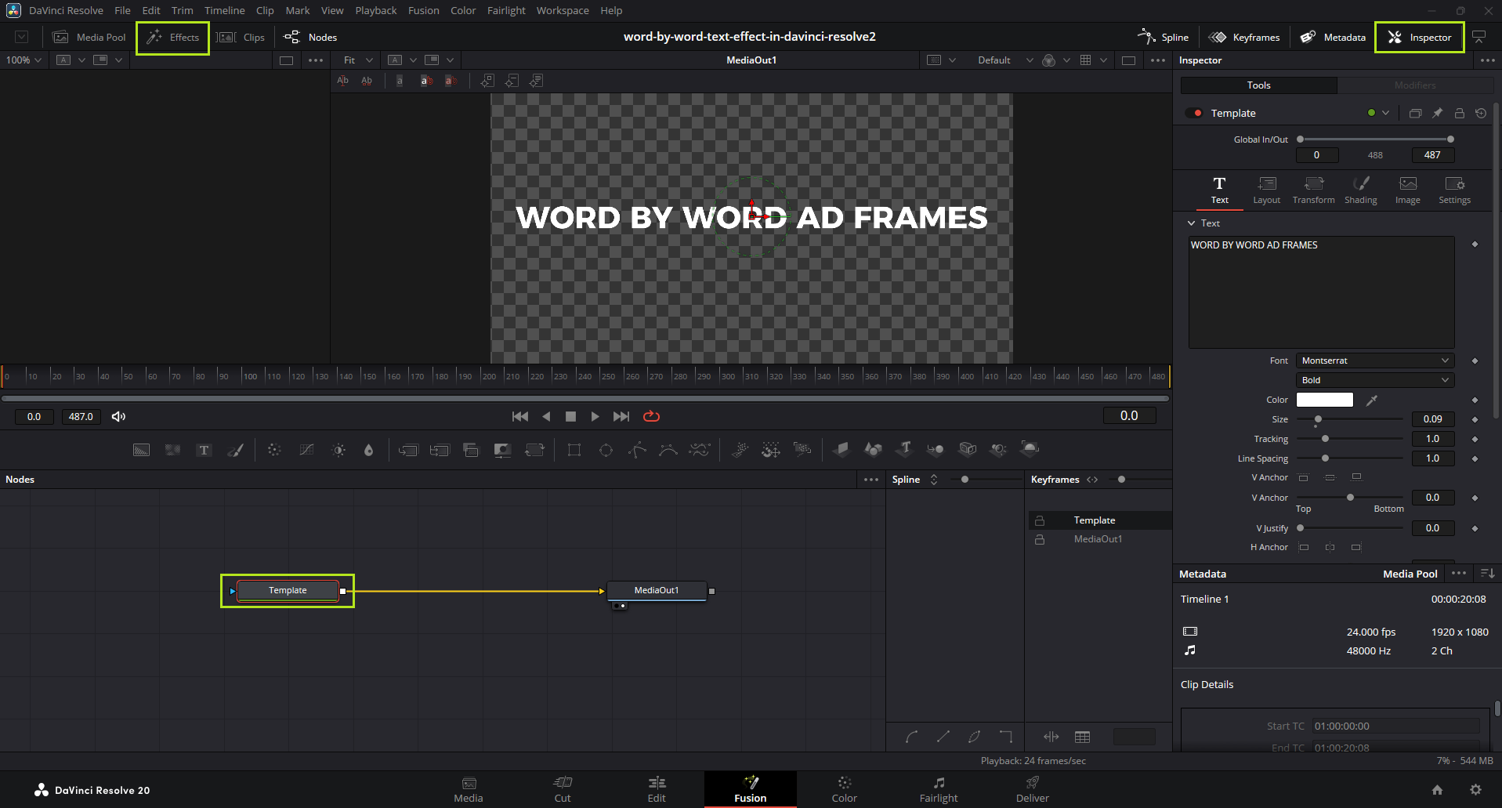The height and width of the screenshot is (808, 1502).
Task: Click the white text Color swatch
Action: pyautogui.click(x=1324, y=400)
